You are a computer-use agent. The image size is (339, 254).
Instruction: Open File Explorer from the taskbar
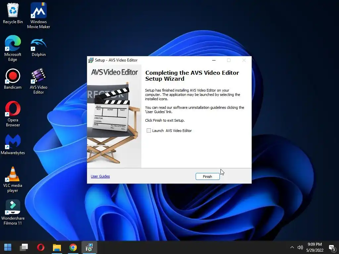coord(57,247)
